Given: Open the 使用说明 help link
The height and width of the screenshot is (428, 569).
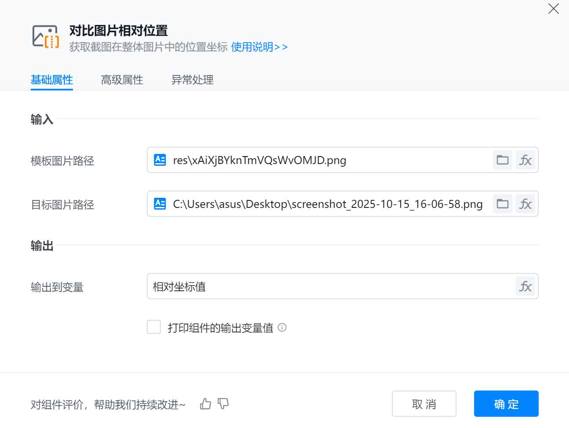Looking at the screenshot, I should click(259, 47).
